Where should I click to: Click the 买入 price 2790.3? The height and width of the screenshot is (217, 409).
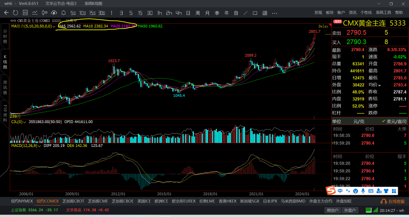tap(356, 42)
